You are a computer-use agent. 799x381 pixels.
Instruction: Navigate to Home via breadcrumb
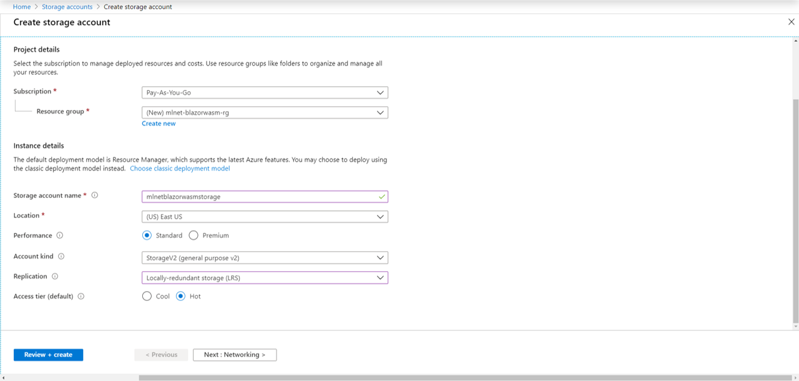pos(22,6)
